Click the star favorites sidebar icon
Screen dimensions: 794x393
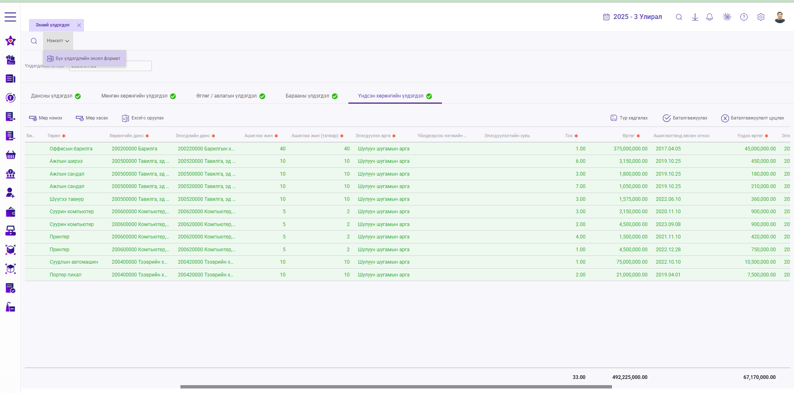pyautogui.click(x=10, y=40)
